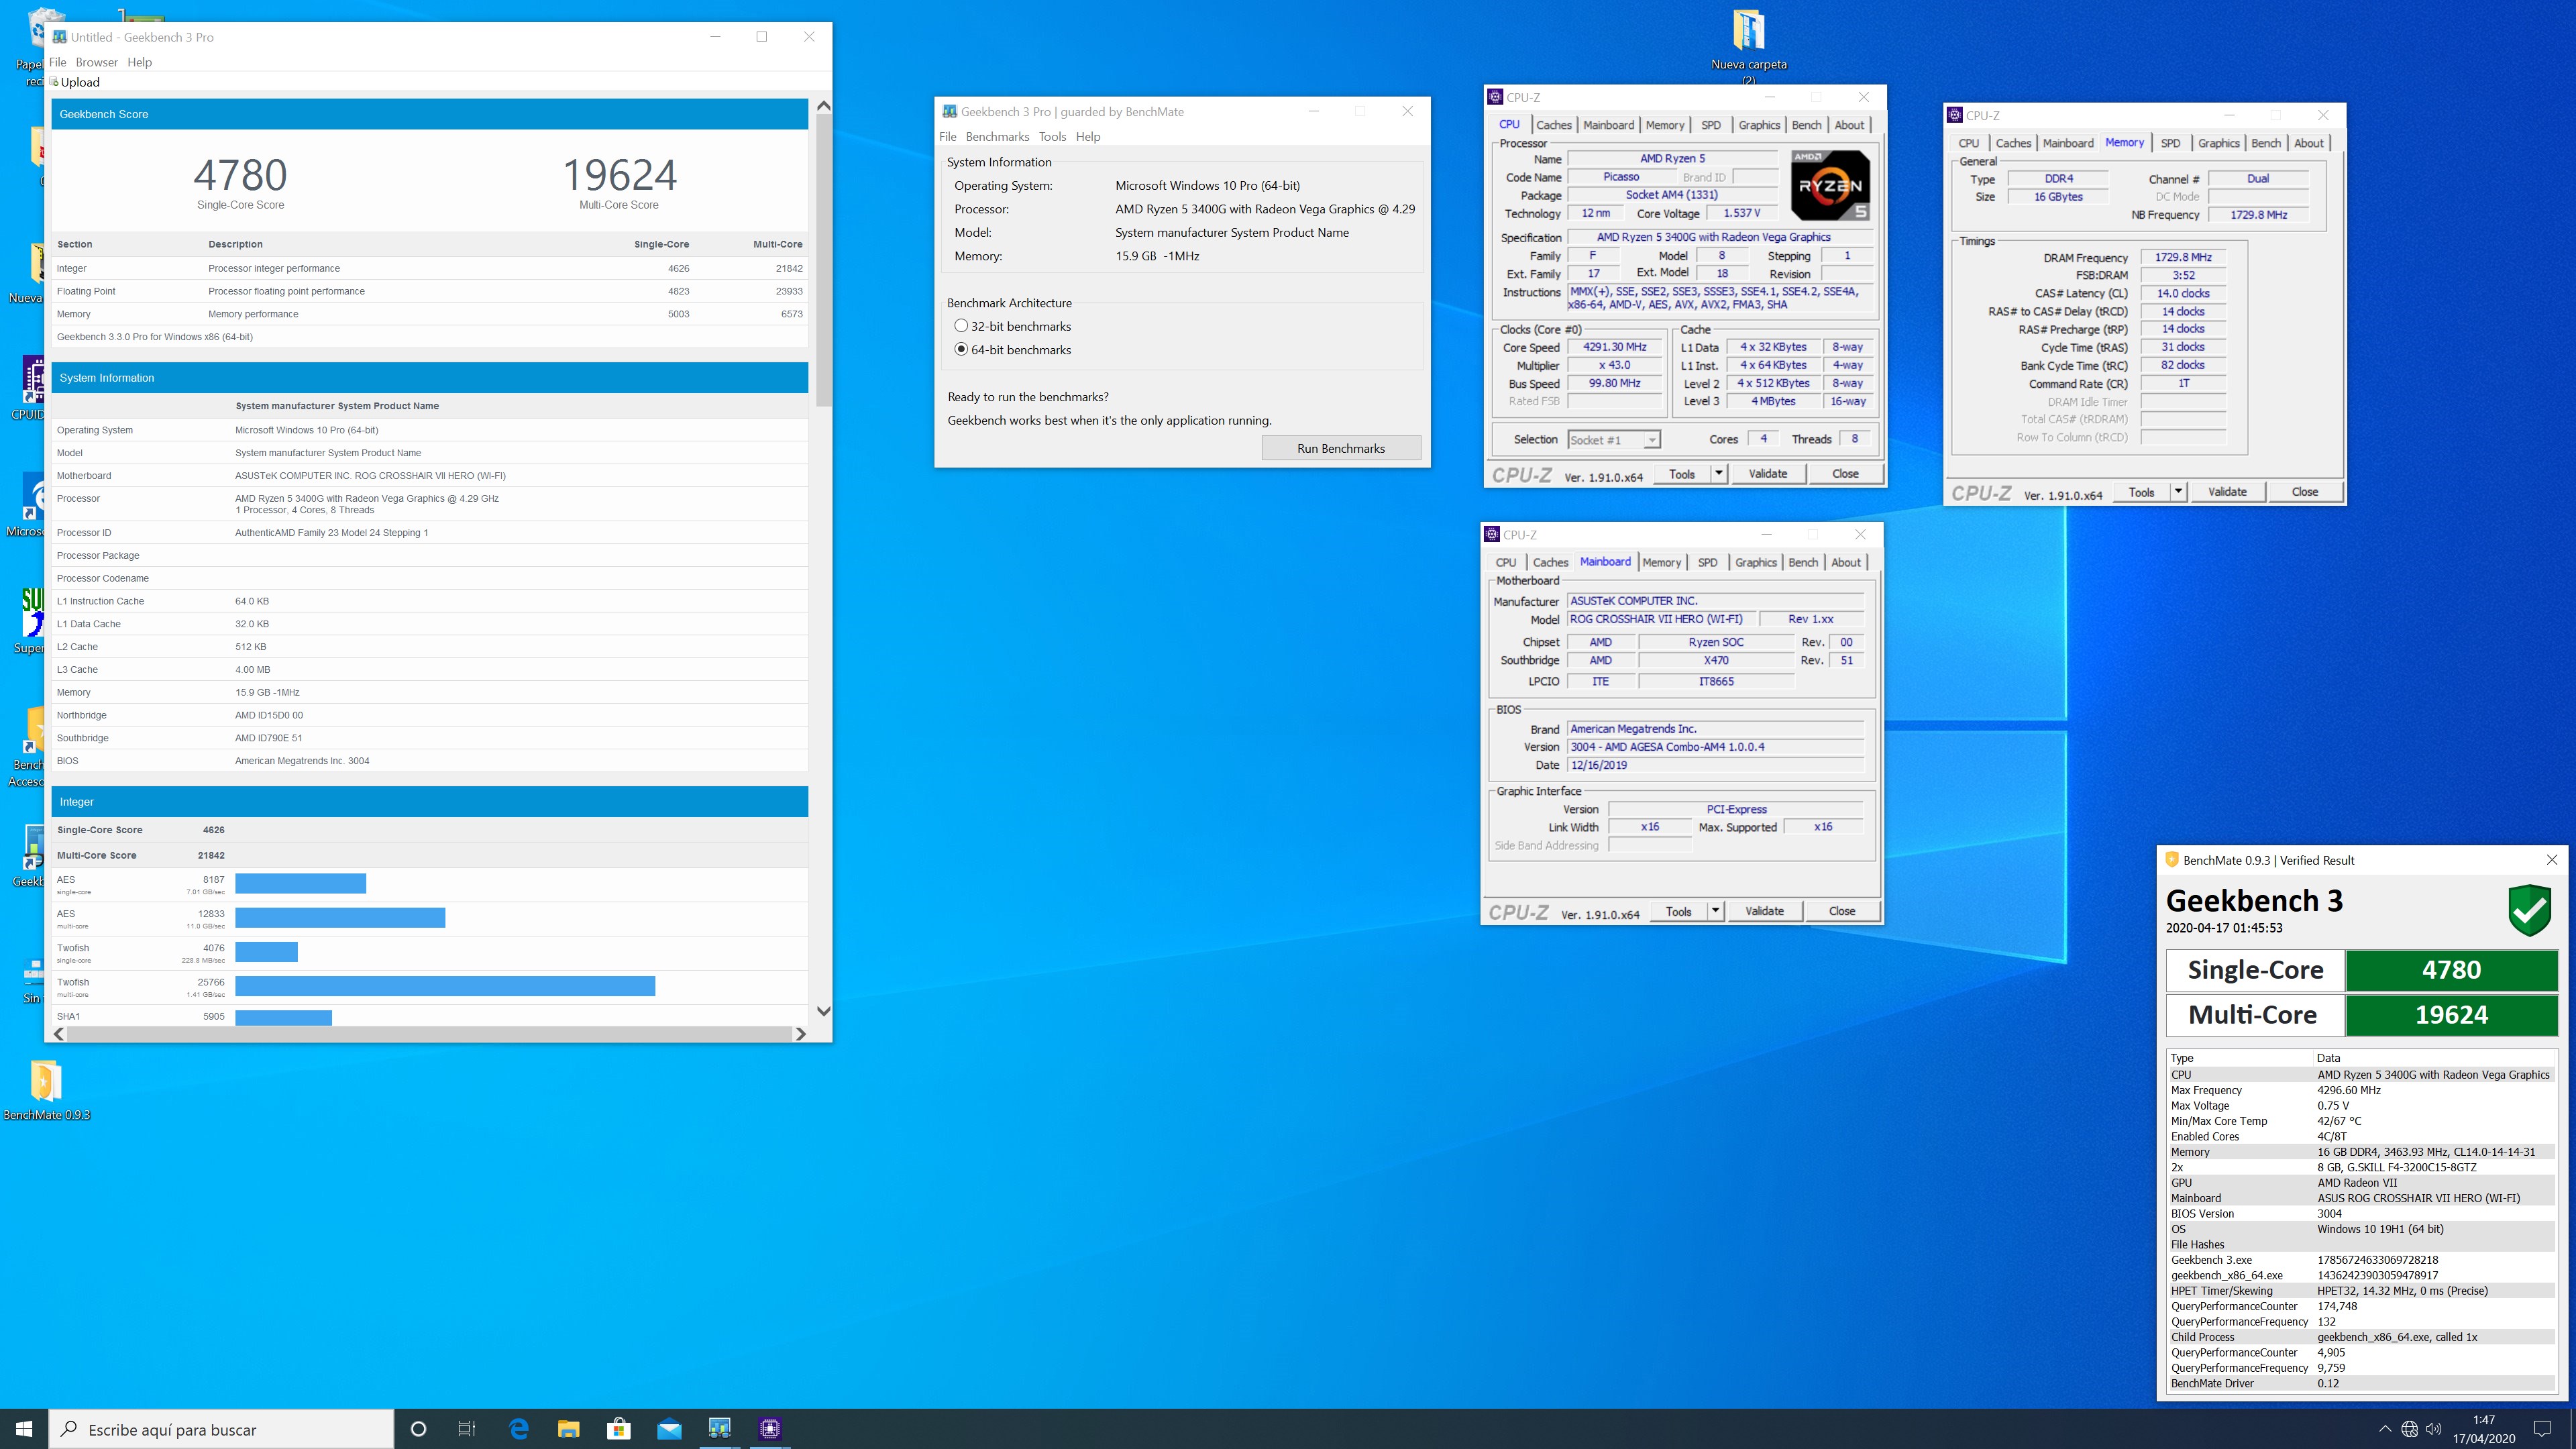Switch to CPU-Z from the taskbar
This screenshot has height=1449, width=2576.
pyautogui.click(x=769, y=1429)
